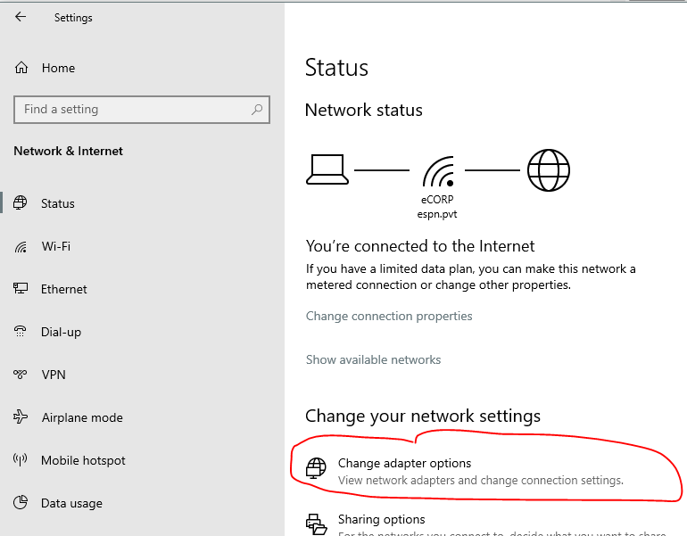Image resolution: width=687 pixels, height=536 pixels.
Task: Select the Status globe icon
Action: point(21,203)
